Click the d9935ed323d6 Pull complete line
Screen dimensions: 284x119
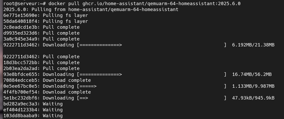click(41, 33)
